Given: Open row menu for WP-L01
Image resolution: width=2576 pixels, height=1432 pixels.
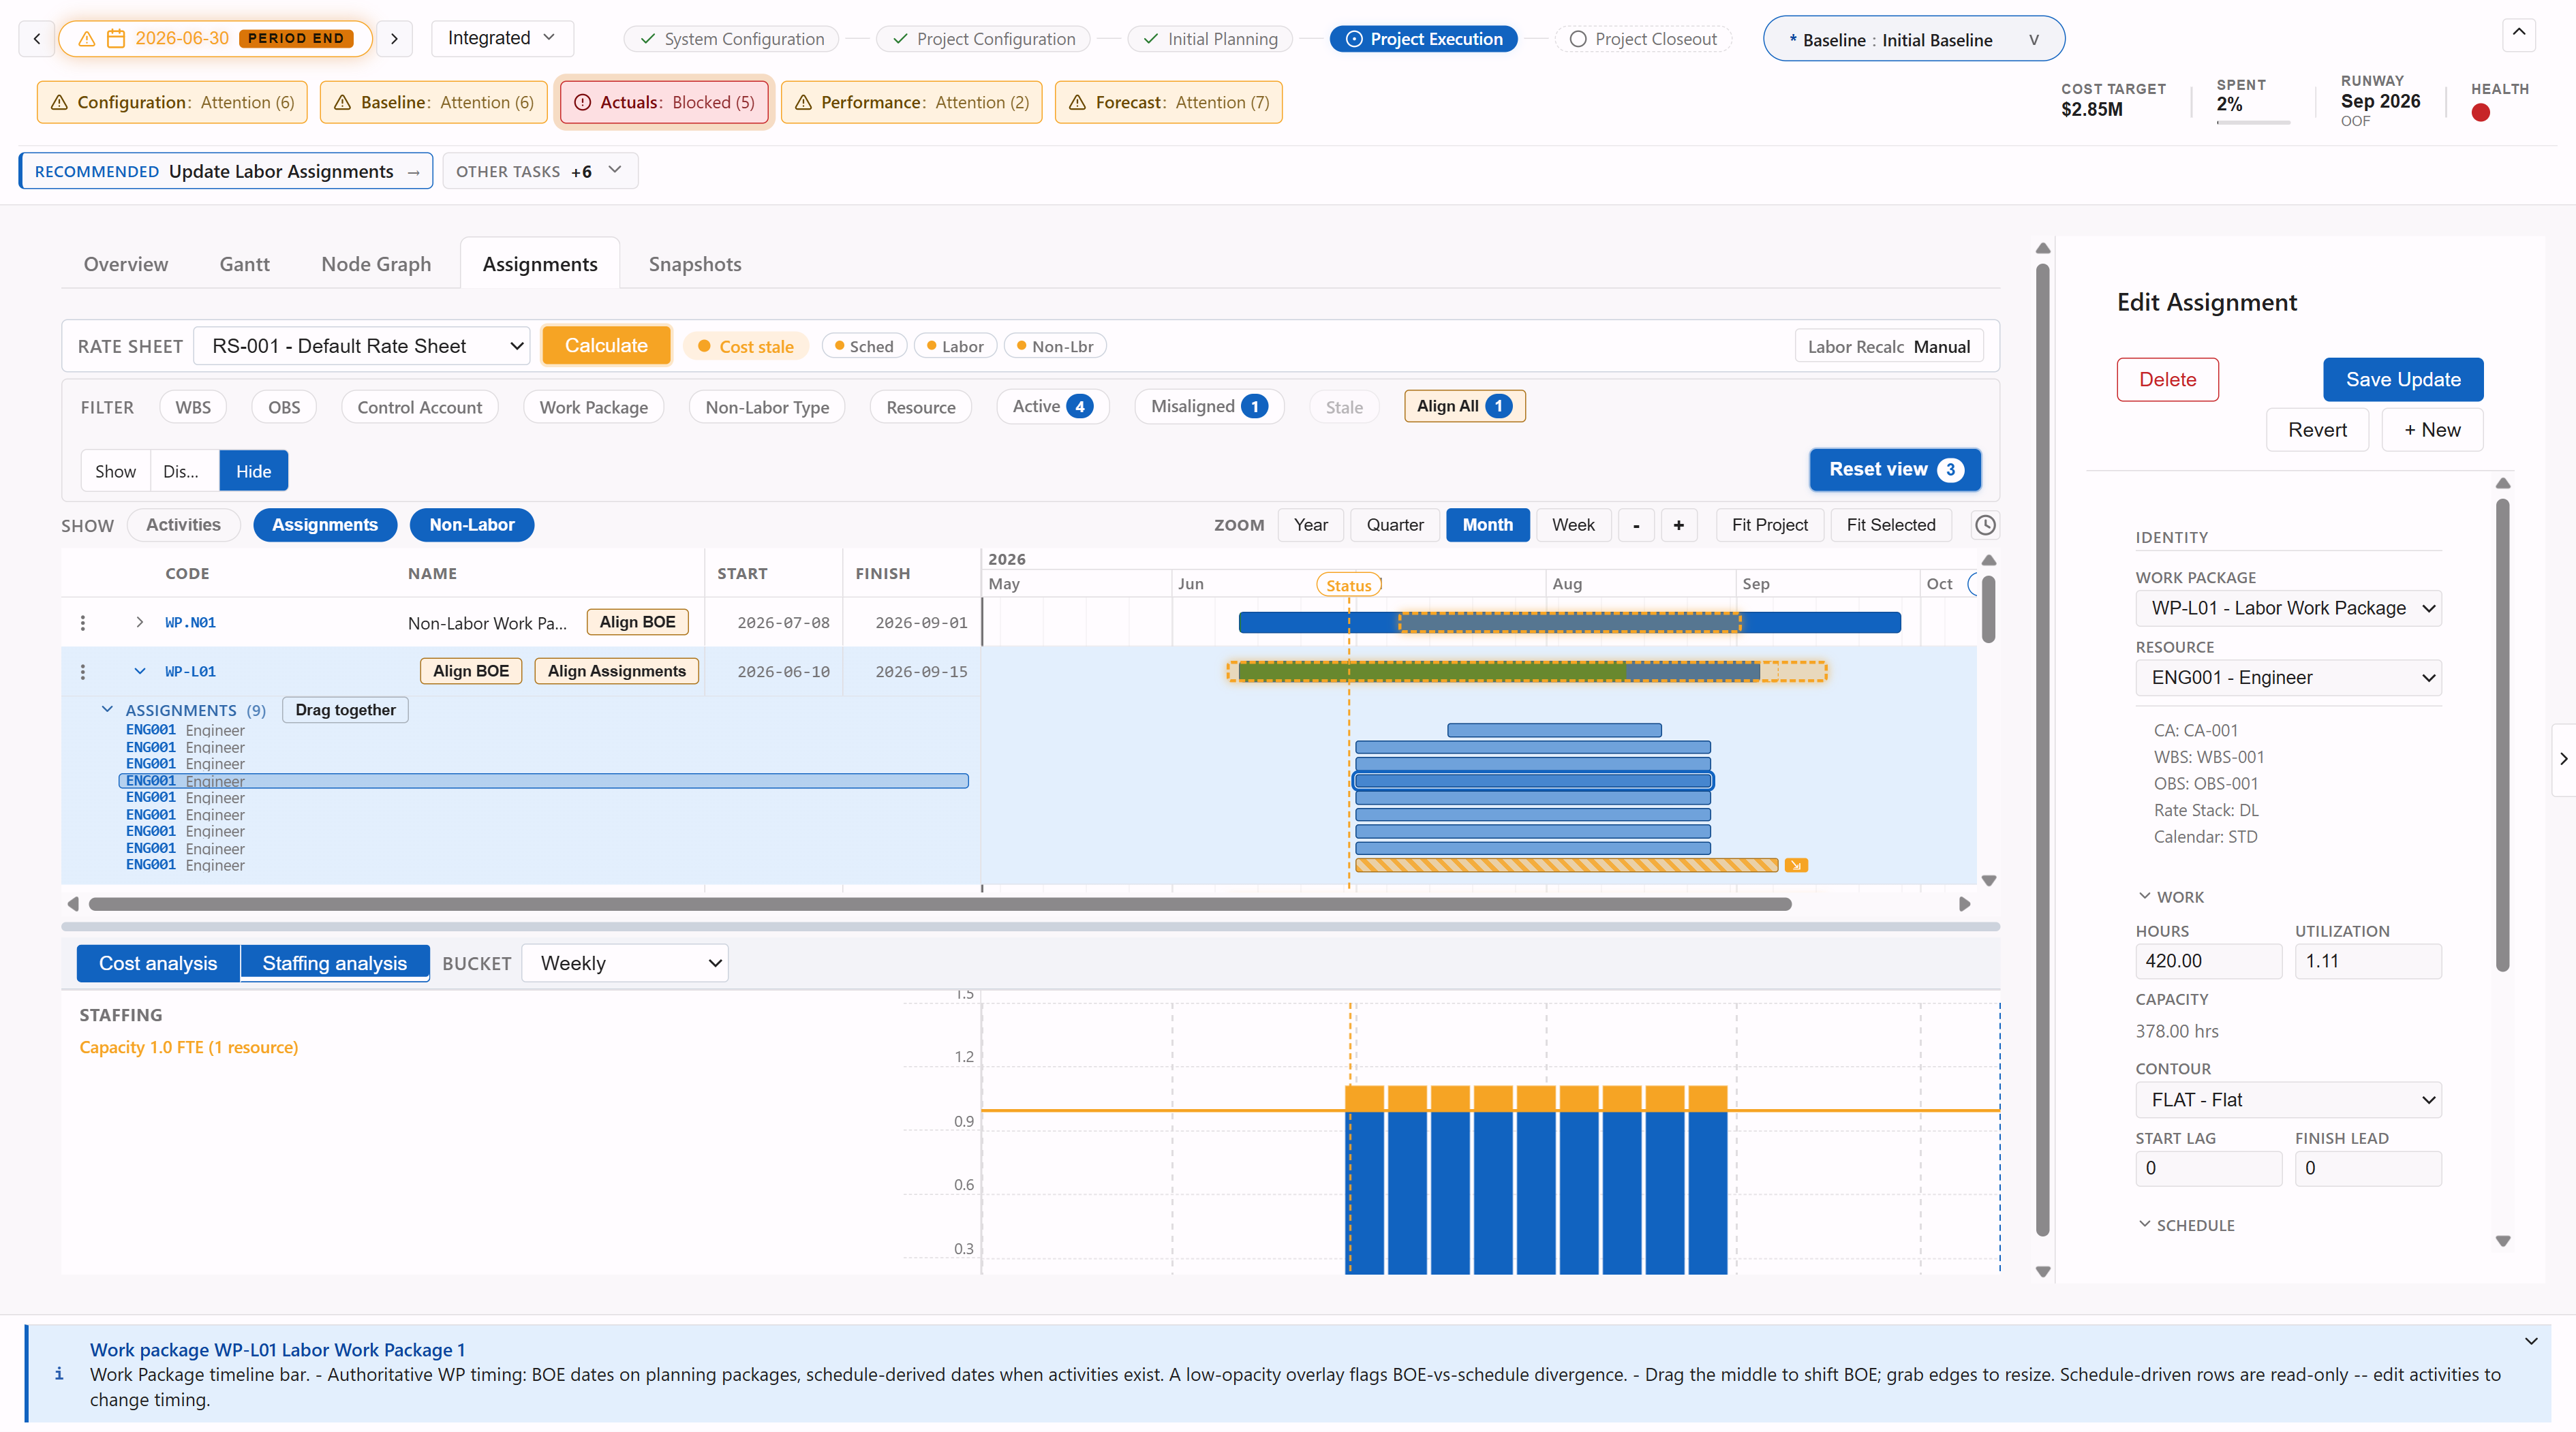Looking at the screenshot, I should pos(83,672).
